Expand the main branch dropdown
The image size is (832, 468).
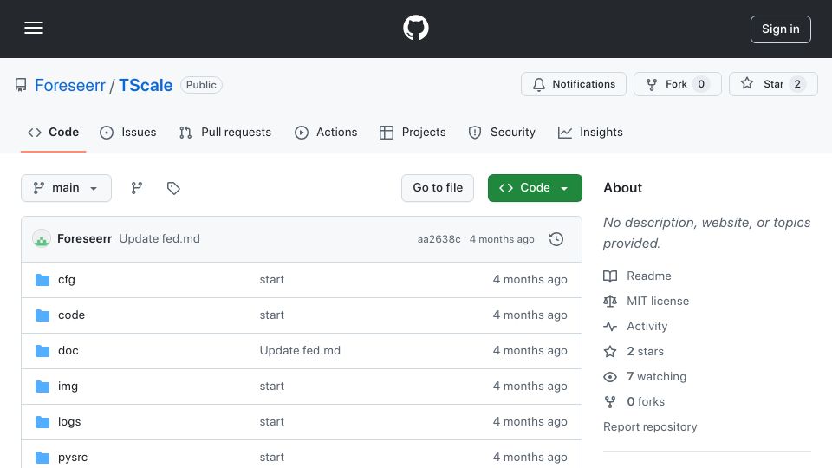[67, 188]
